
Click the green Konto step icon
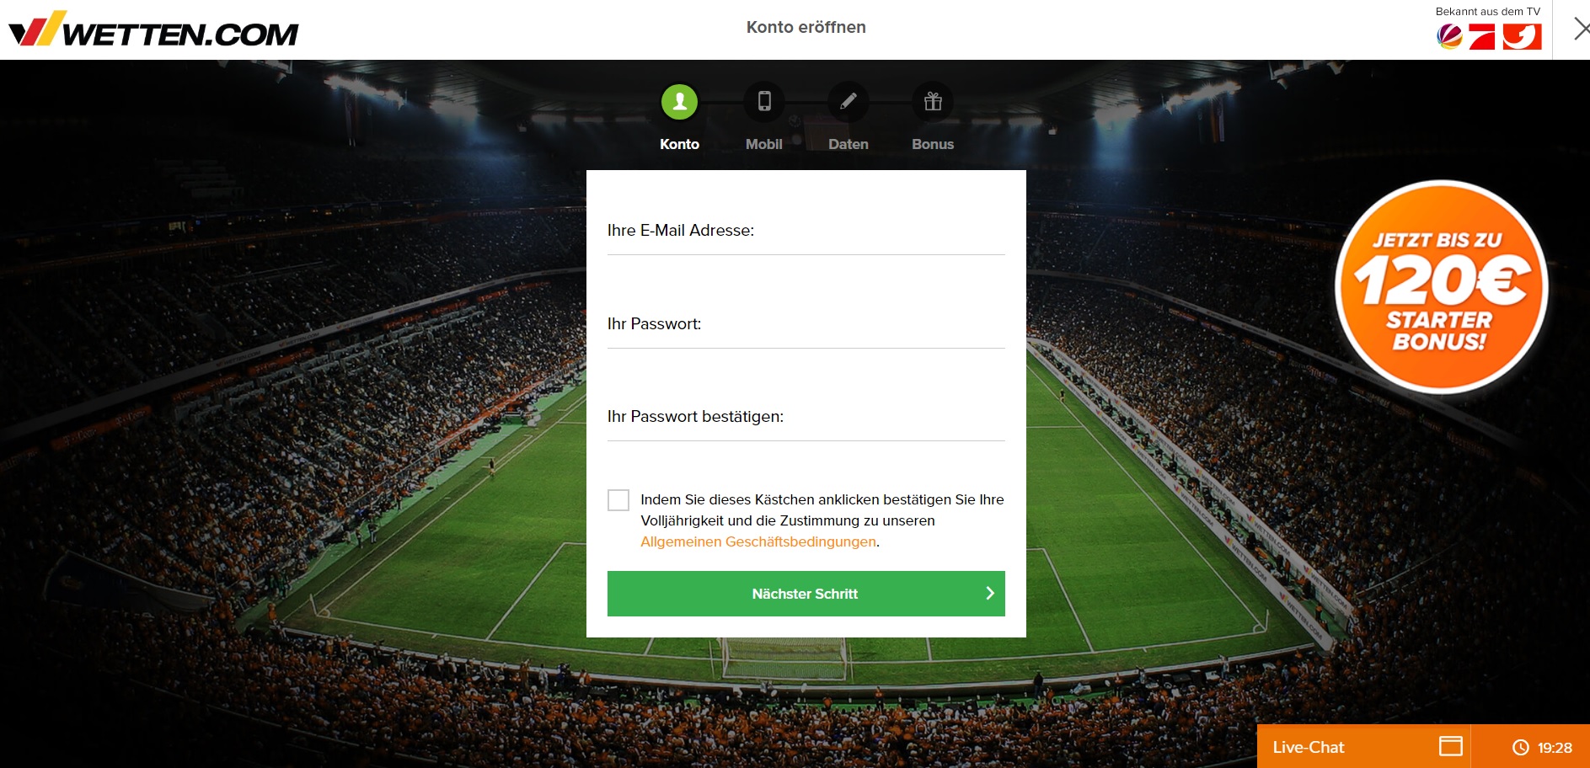[679, 102]
